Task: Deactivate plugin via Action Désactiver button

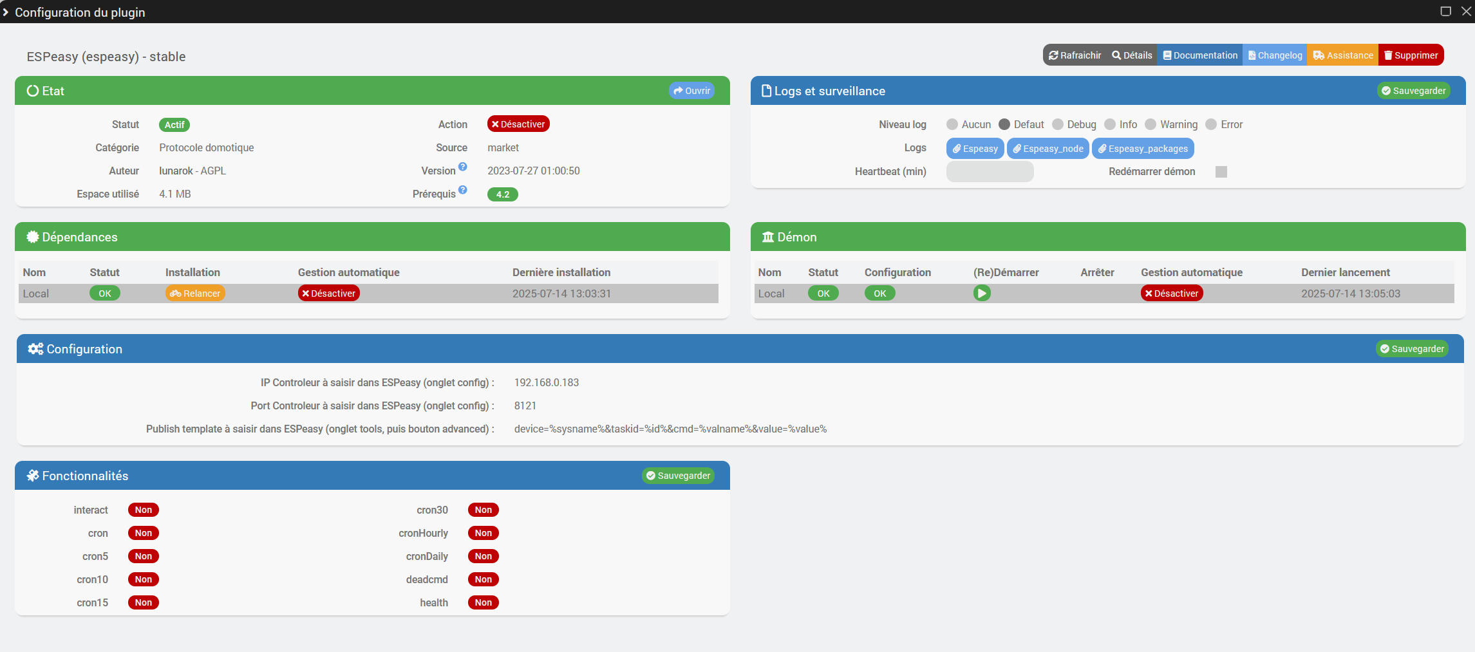Action: pyautogui.click(x=518, y=124)
